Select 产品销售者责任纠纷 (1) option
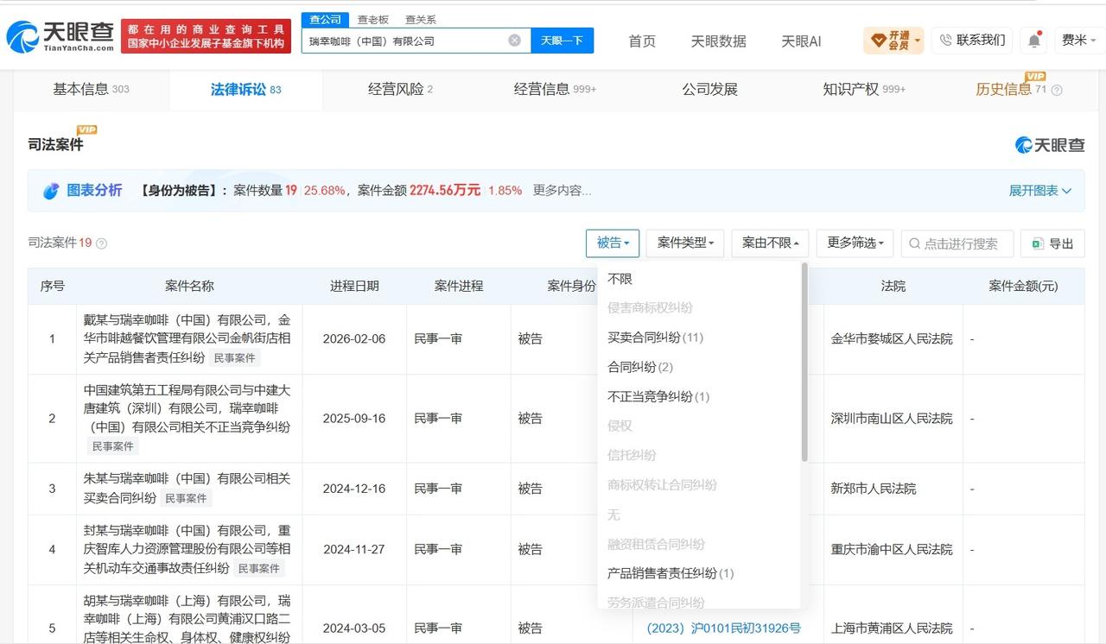 click(x=671, y=573)
